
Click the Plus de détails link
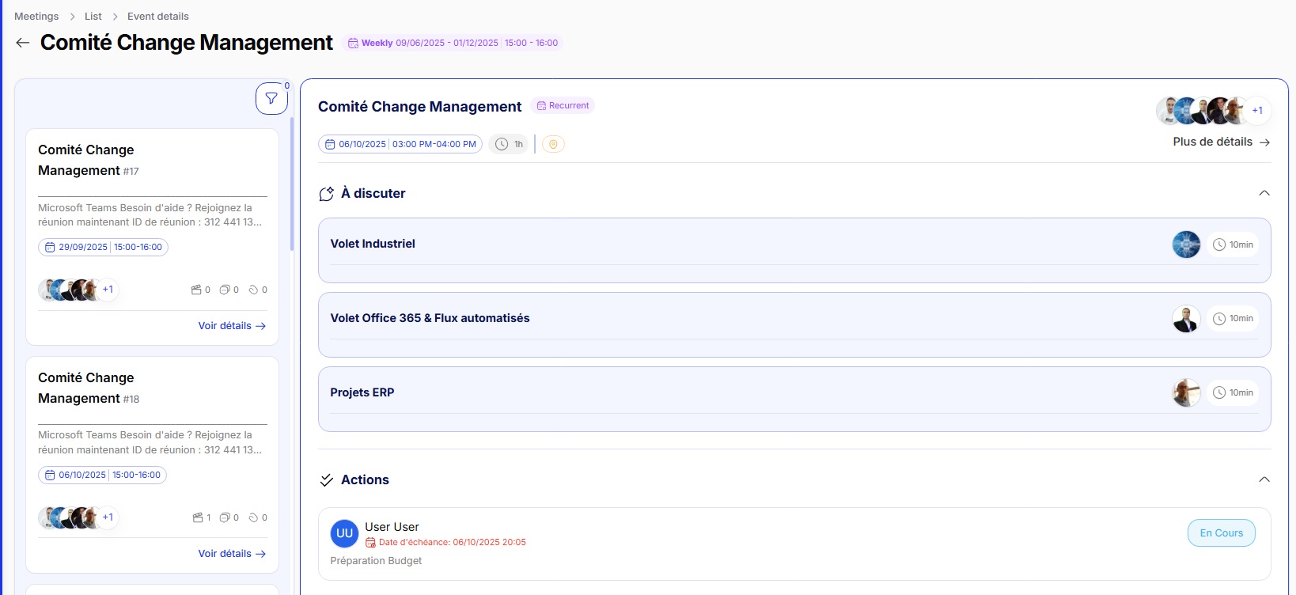(x=1221, y=142)
